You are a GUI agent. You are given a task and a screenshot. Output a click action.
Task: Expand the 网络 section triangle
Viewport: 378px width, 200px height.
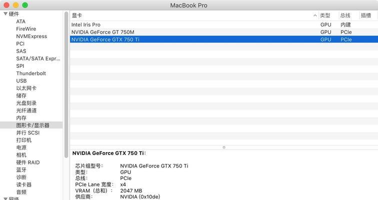[5, 199]
